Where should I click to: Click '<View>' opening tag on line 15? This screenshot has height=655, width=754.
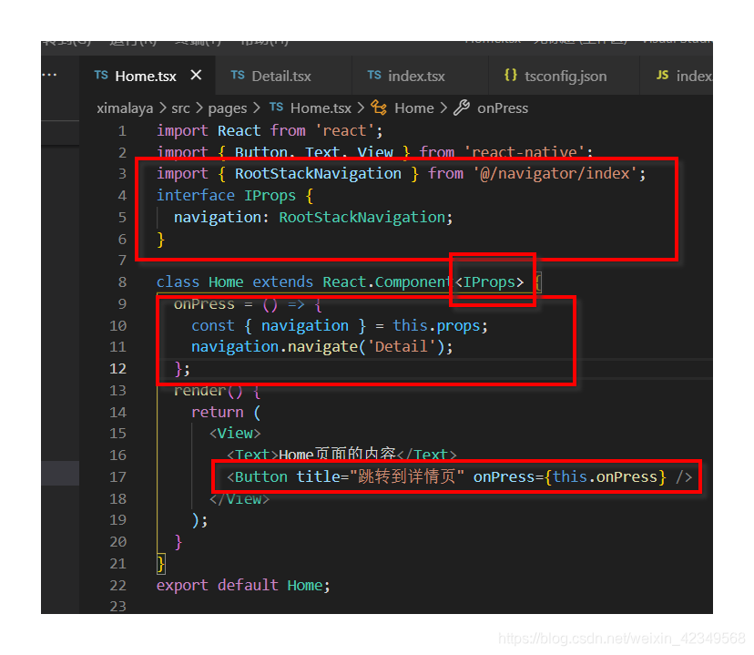pos(235,434)
